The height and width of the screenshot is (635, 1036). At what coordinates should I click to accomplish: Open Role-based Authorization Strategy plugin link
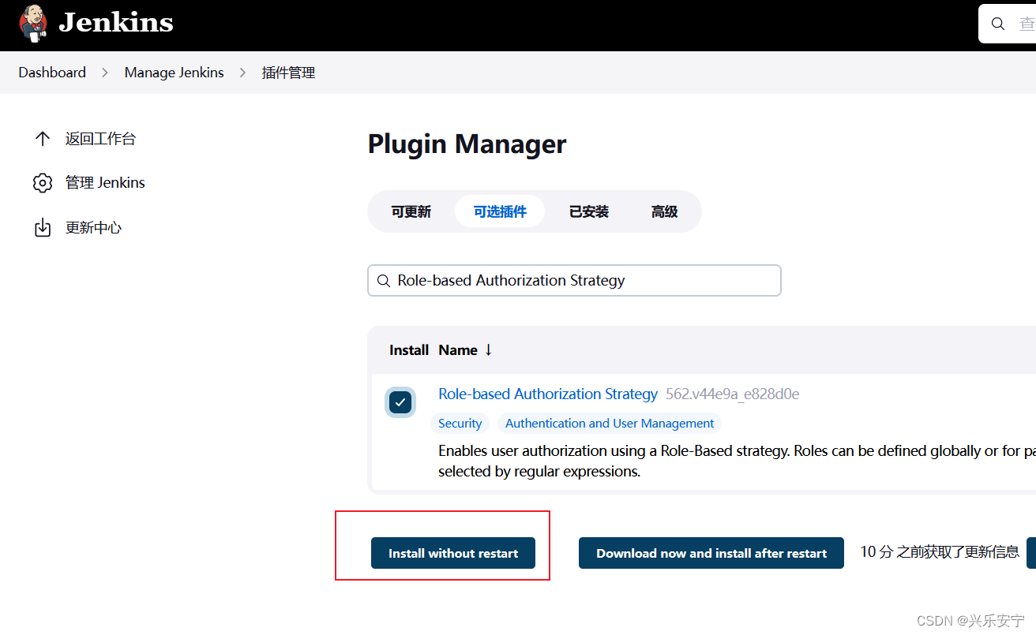coord(548,394)
